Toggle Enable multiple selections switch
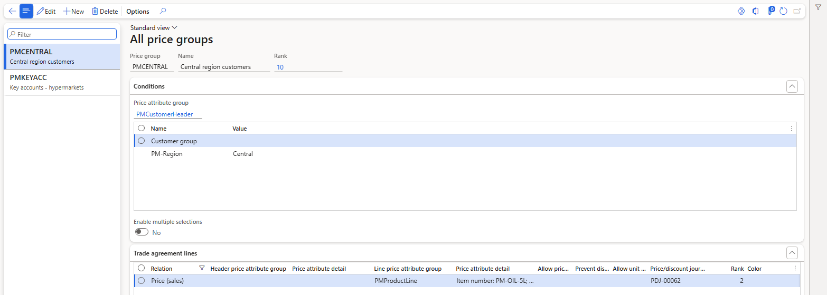This screenshot has width=827, height=295. [142, 232]
